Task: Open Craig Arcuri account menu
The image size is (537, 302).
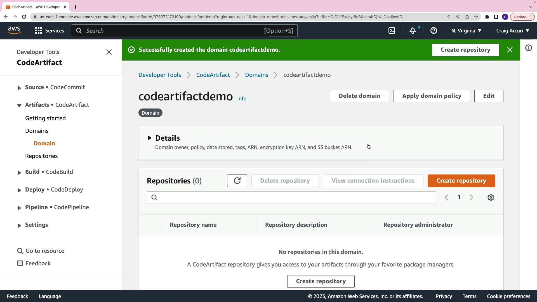Action: point(512,31)
